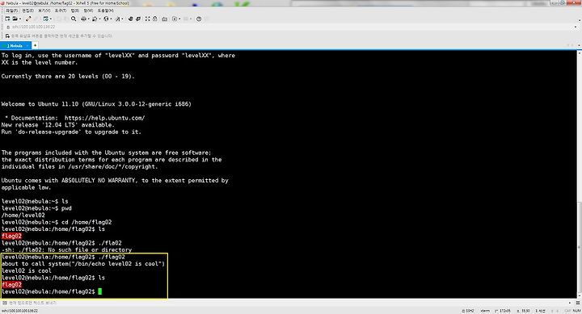The width and height of the screenshot is (582, 314).
Task: Open session properties toolbar icon
Action: pos(45,19)
